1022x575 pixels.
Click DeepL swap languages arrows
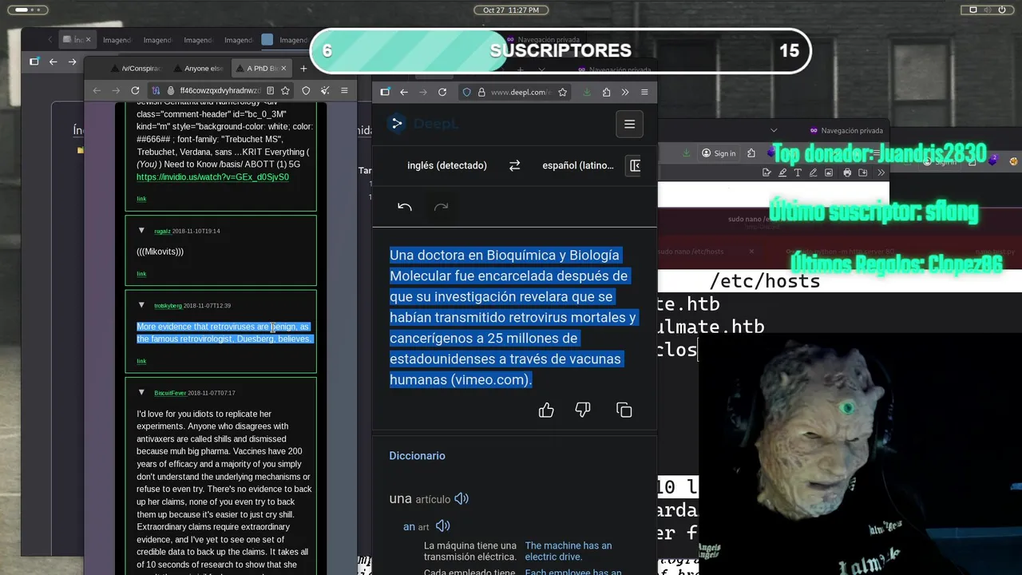click(514, 165)
